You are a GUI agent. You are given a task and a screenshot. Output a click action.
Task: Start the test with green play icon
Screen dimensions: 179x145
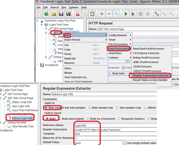point(126,14)
